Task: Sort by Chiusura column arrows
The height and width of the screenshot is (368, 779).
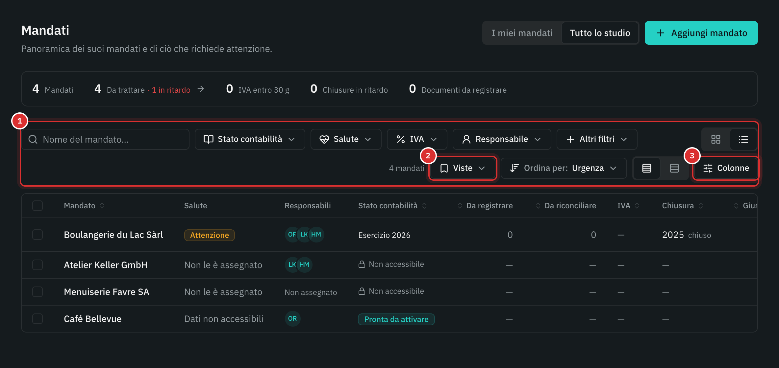Action: 701,206
